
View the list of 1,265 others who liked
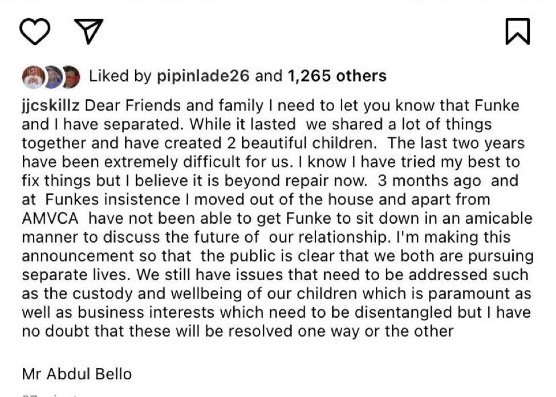[337, 76]
